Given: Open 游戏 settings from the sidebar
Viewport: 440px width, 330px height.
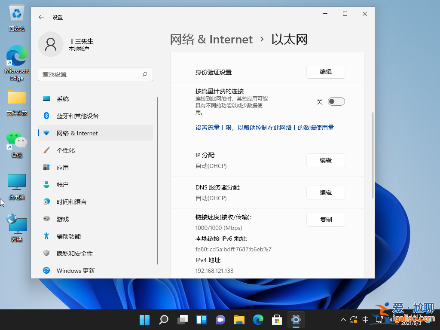Looking at the screenshot, I should point(46,219).
